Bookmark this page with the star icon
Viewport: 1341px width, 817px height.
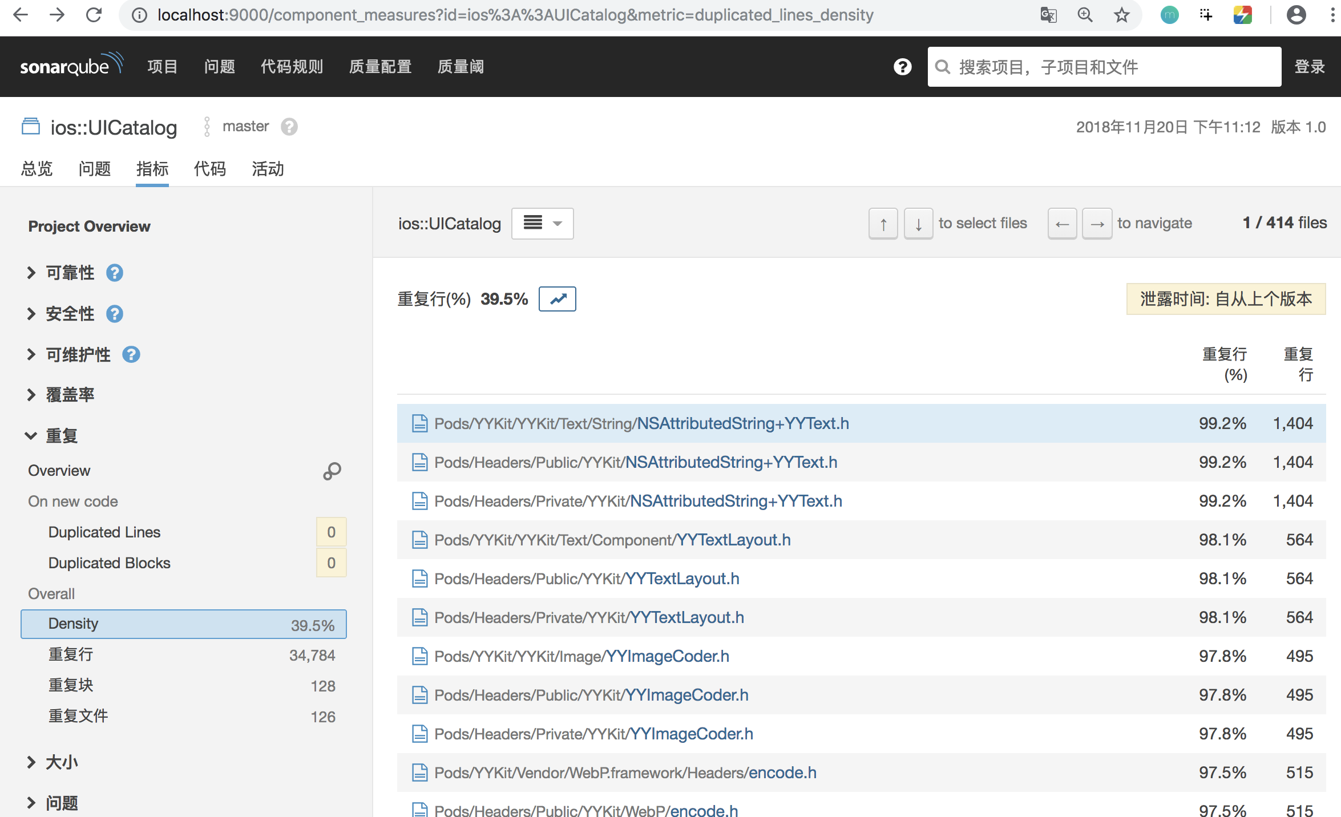click(1121, 15)
